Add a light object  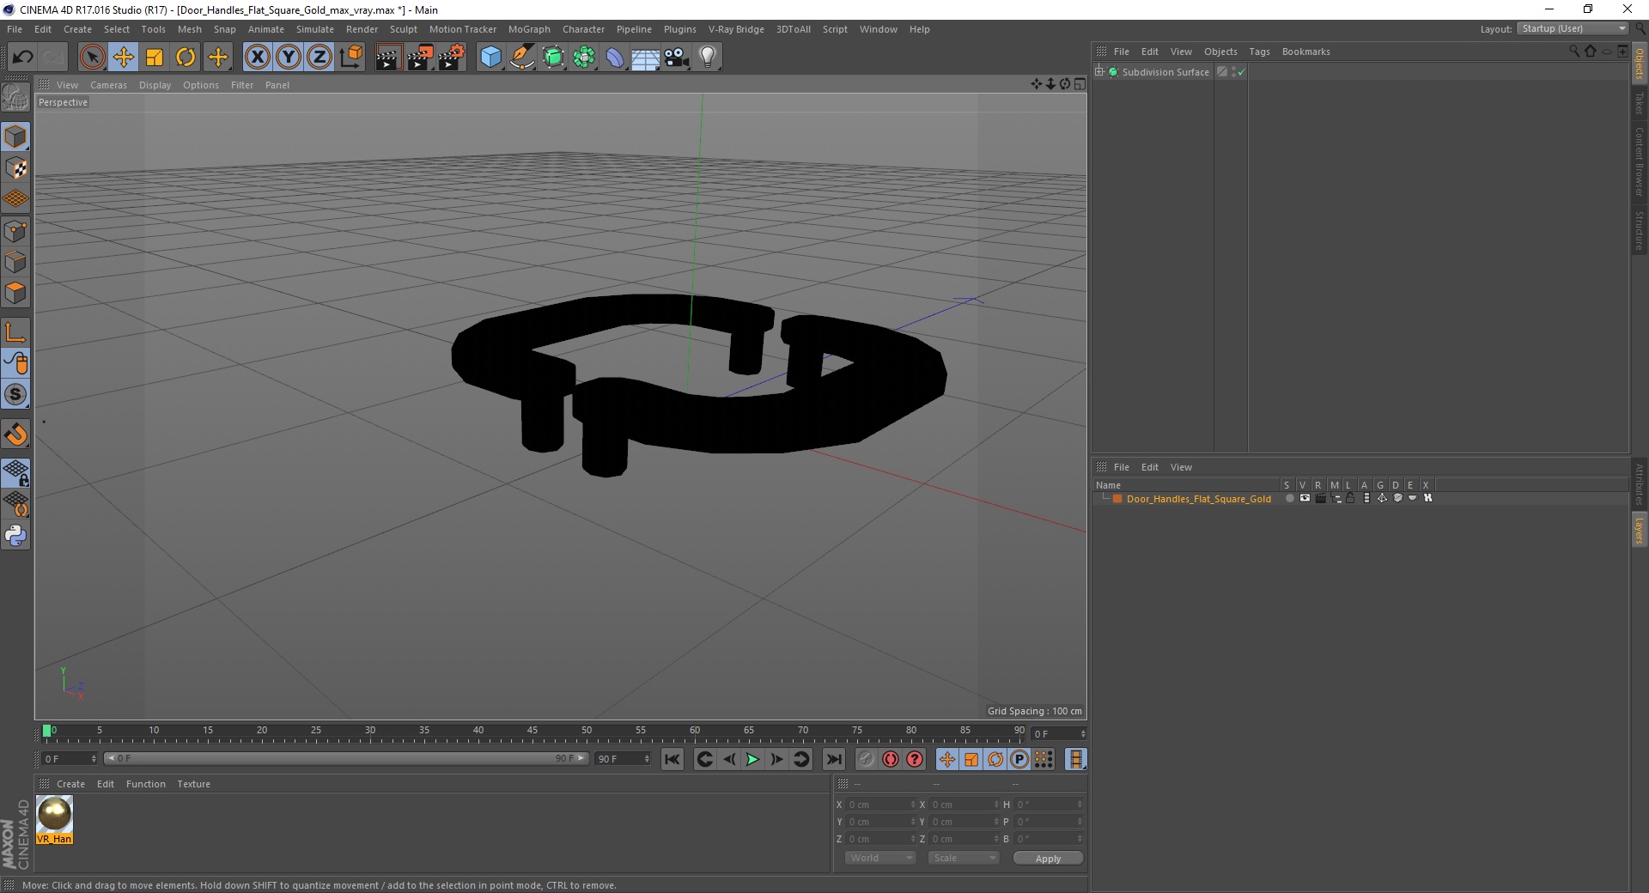point(708,58)
